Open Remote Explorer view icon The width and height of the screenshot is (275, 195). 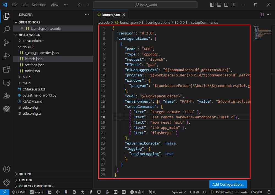7,82
